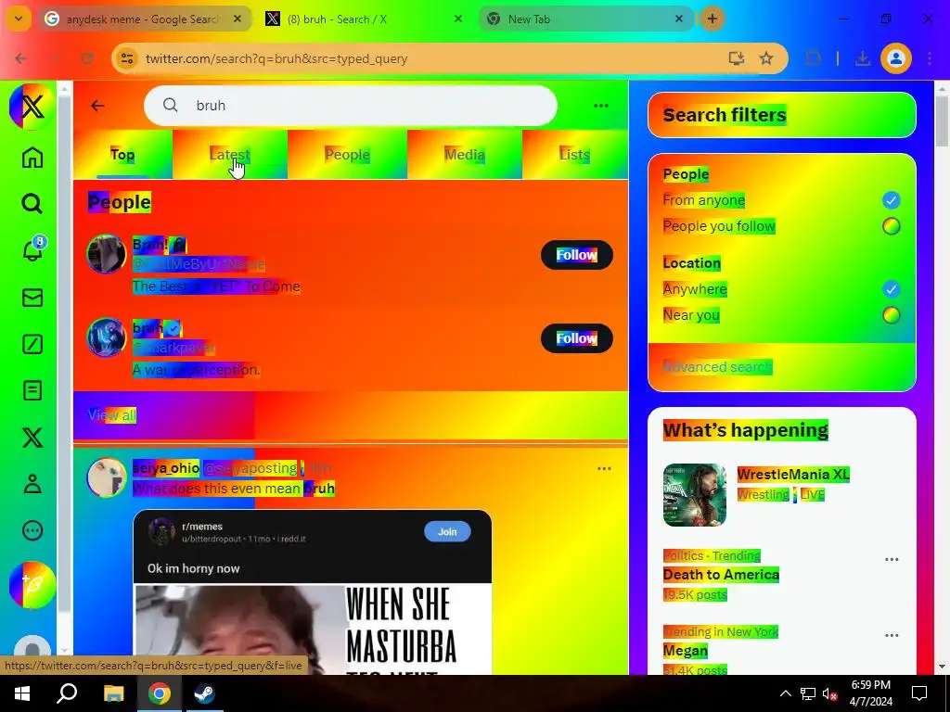Select Near you location radio option
950x712 pixels.
pyautogui.click(x=891, y=315)
